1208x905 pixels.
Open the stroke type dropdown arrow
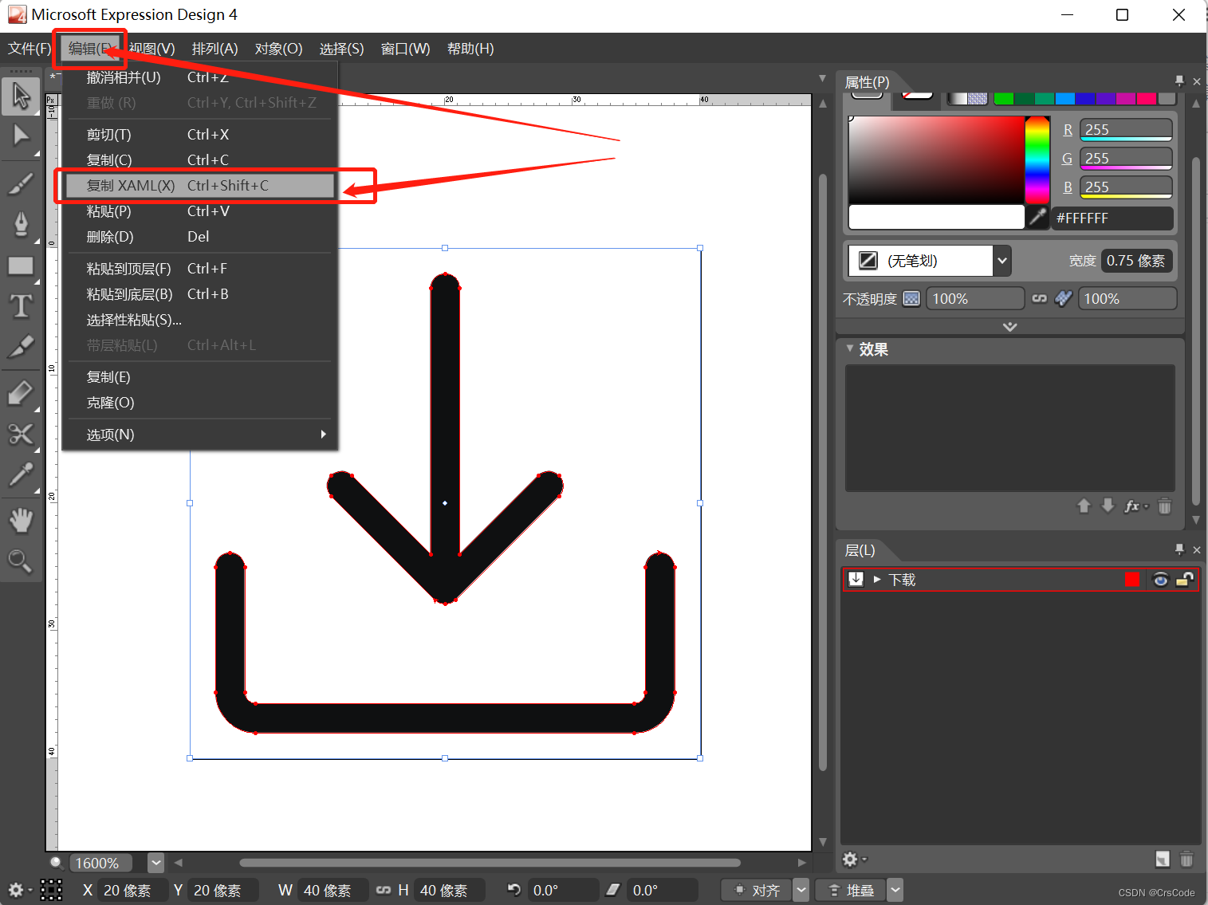(x=1002, y=261)
